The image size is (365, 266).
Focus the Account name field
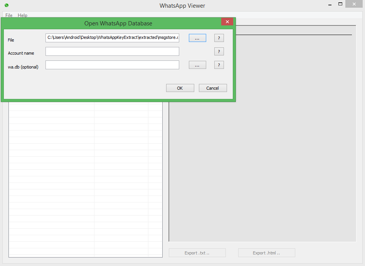click(x=112, y=51)
